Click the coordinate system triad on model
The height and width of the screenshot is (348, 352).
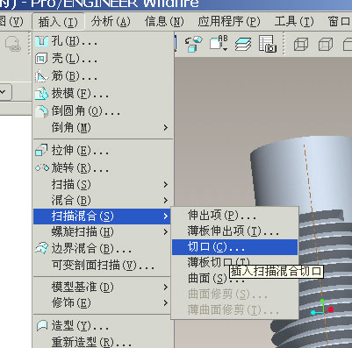[x=322, y=308]
